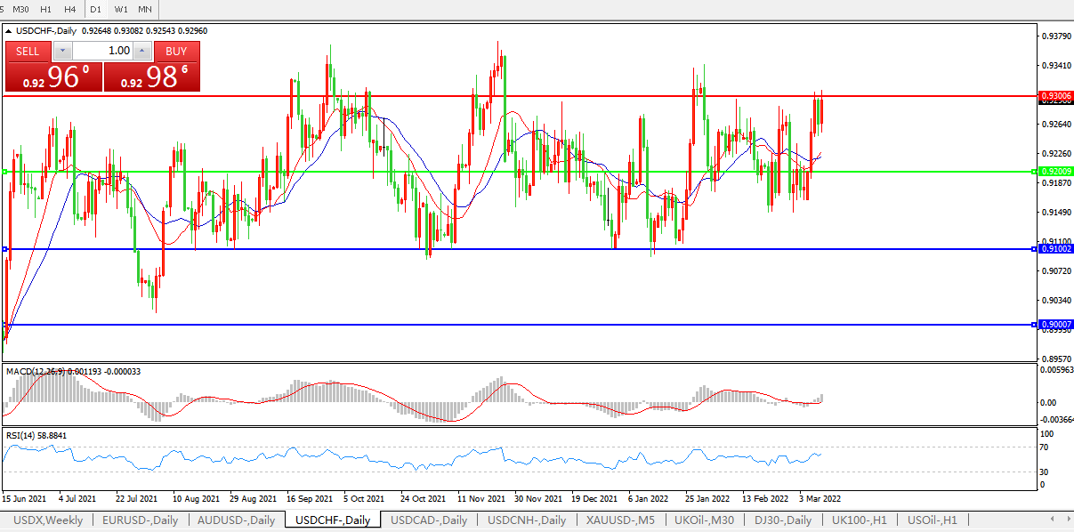The width and height of the screenshot is (1074, 532).
Task: Collapse the one-click trading panel triangle
Action: 9,30
